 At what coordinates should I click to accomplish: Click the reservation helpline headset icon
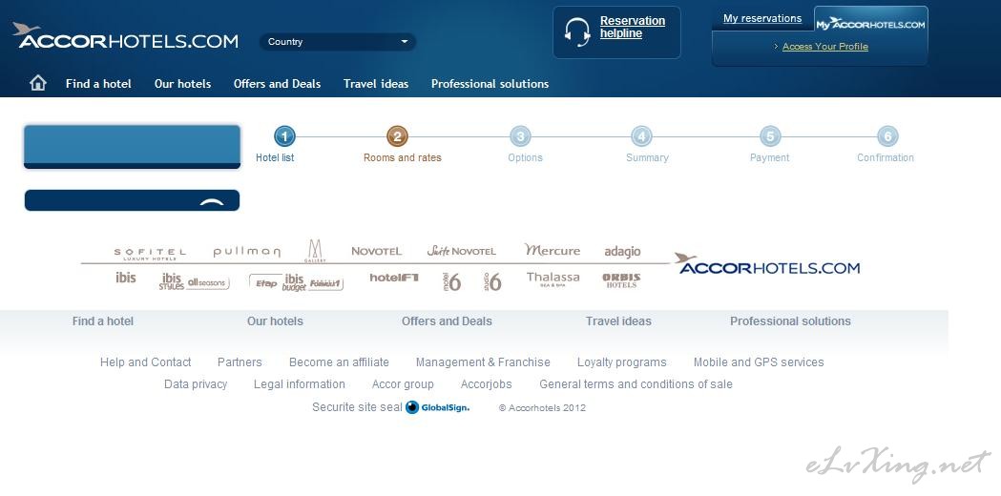[x=577, y=31]
